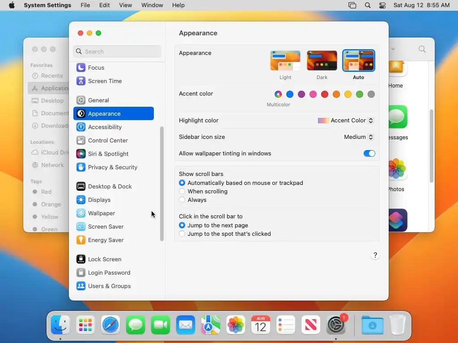Click Finder window search icon
The height and width of the screenshot is (343, 458).
422,49
